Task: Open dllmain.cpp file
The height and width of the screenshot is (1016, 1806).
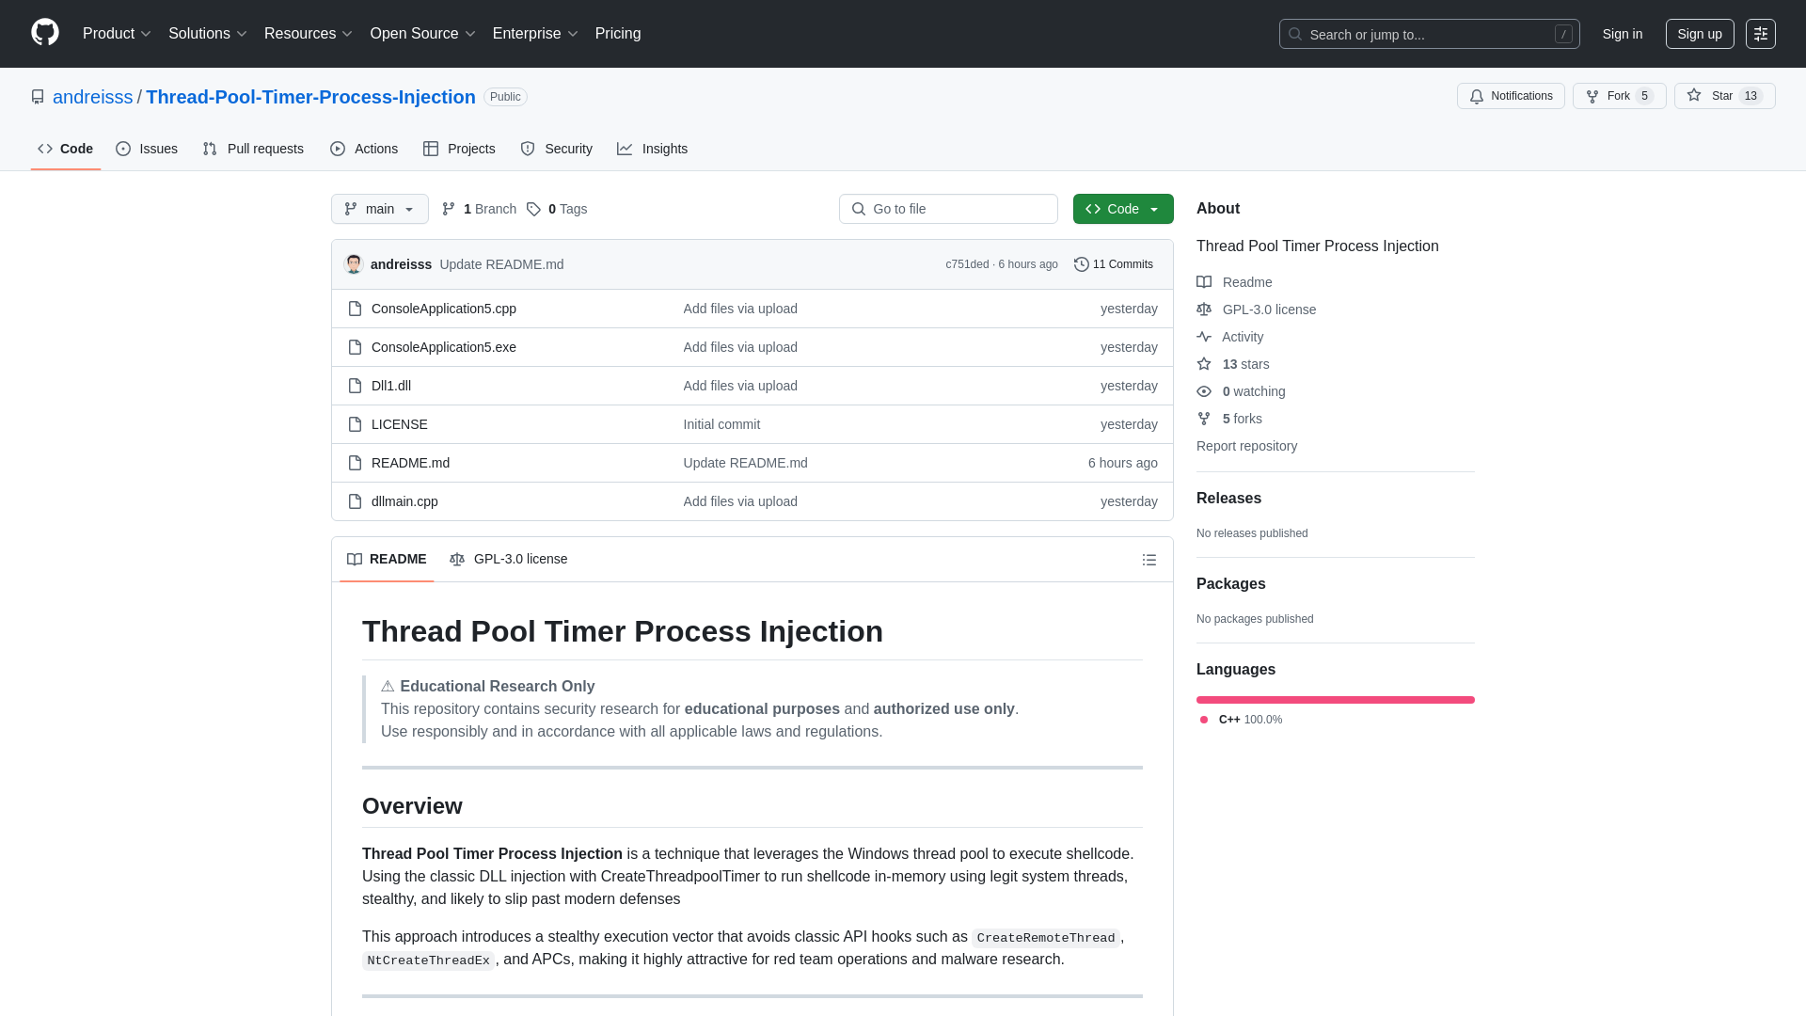Action: click(404, 501)
